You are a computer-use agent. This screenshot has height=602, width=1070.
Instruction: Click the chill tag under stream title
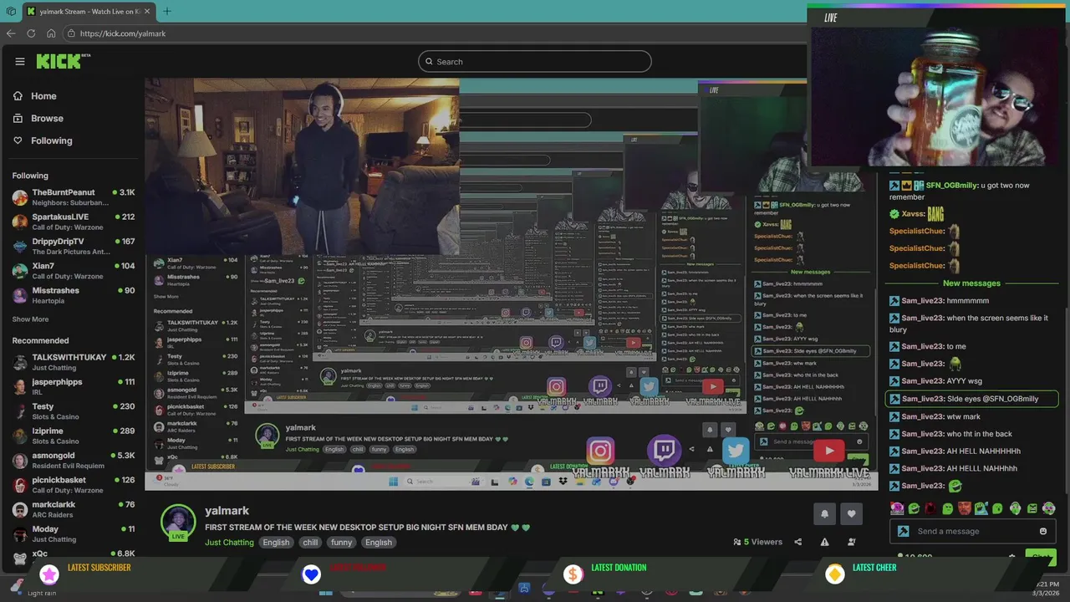click(x=310, y=543)
